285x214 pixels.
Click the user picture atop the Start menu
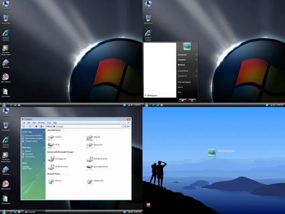(x=187, y=46)
